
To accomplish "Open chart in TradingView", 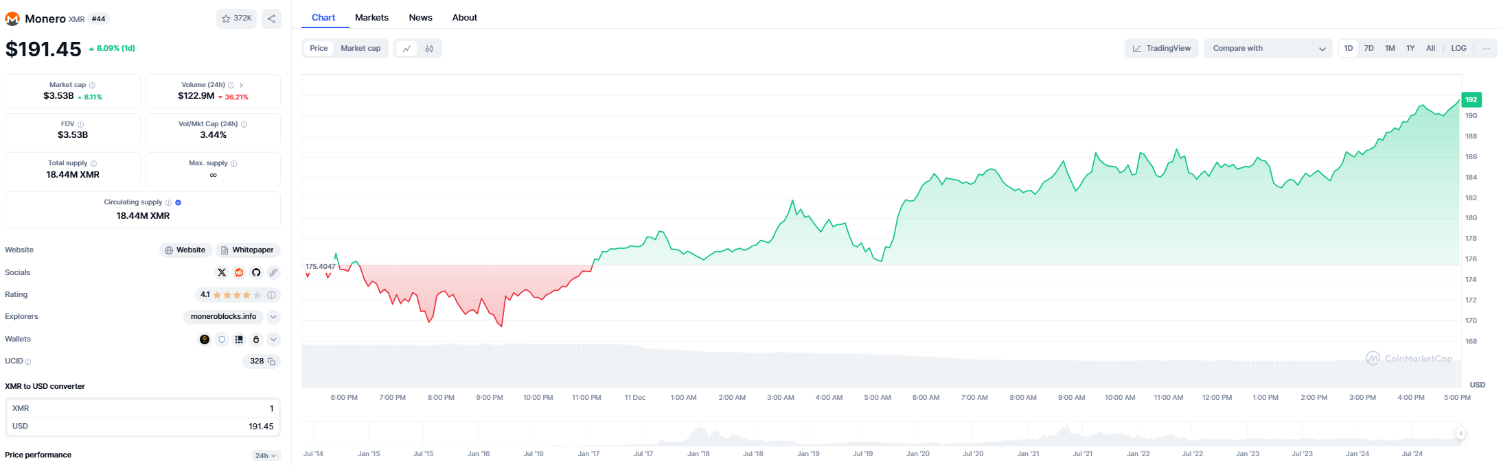I will click(x=1162, y=49).
